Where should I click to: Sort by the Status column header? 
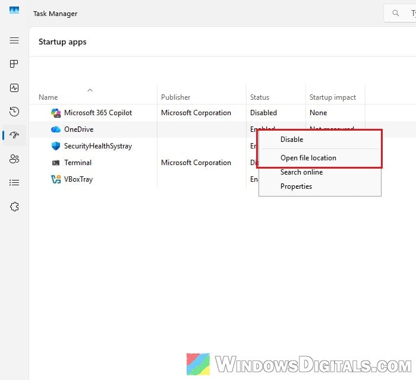point(260,97)
